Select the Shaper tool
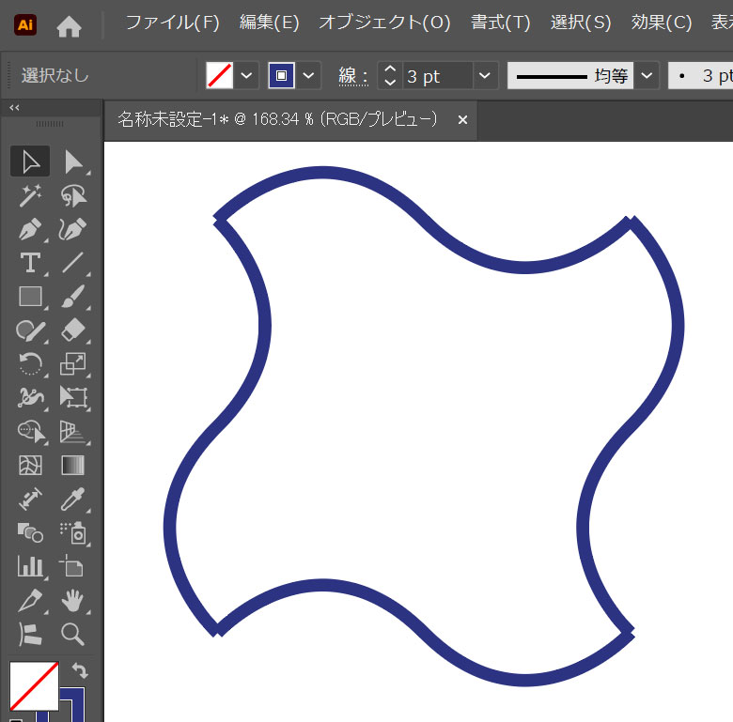 pos(30,330)
